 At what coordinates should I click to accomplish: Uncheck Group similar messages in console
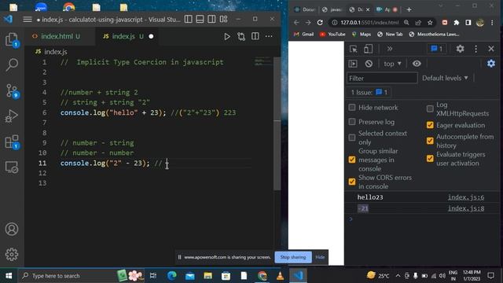(352, 160)
